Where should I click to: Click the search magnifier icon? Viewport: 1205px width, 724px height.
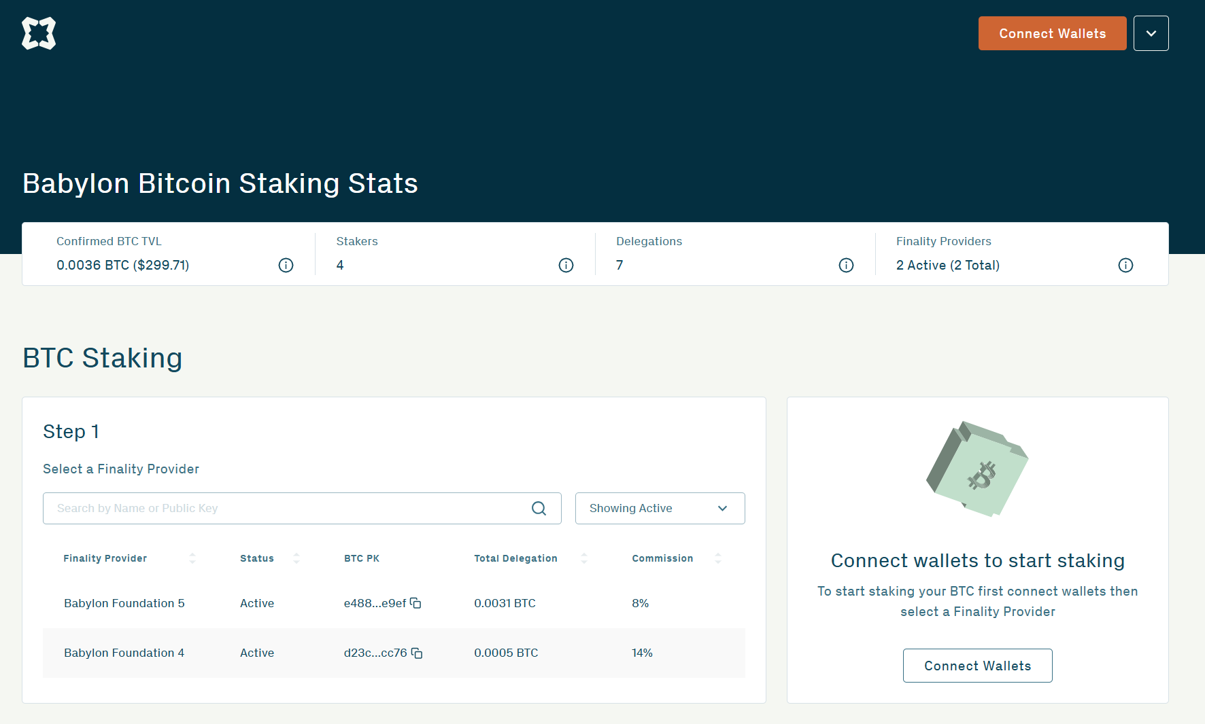(539, 509)
